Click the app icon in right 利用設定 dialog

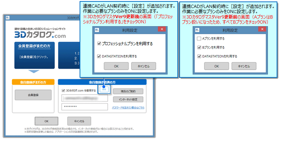tap(197, 30)
